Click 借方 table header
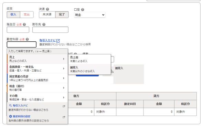Viewport: 203px width, 126px height. pyautogui.click(x=76, y=96)
